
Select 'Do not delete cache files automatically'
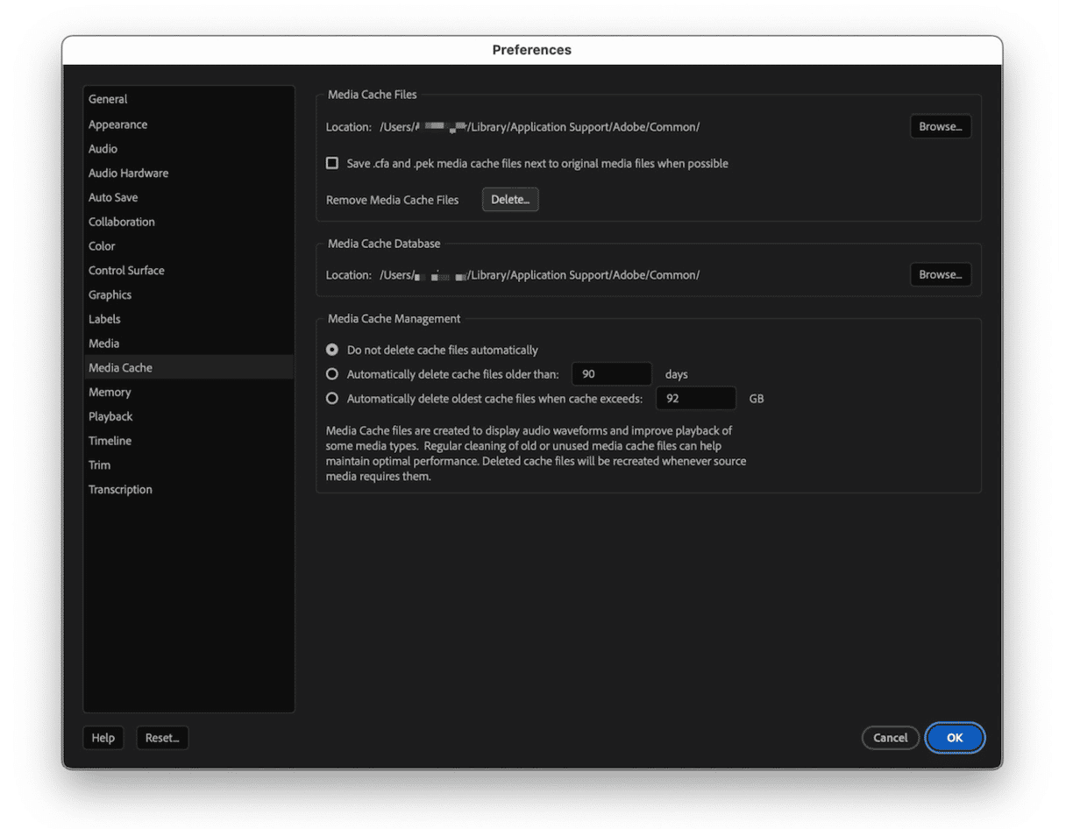(x=332, y=350)
